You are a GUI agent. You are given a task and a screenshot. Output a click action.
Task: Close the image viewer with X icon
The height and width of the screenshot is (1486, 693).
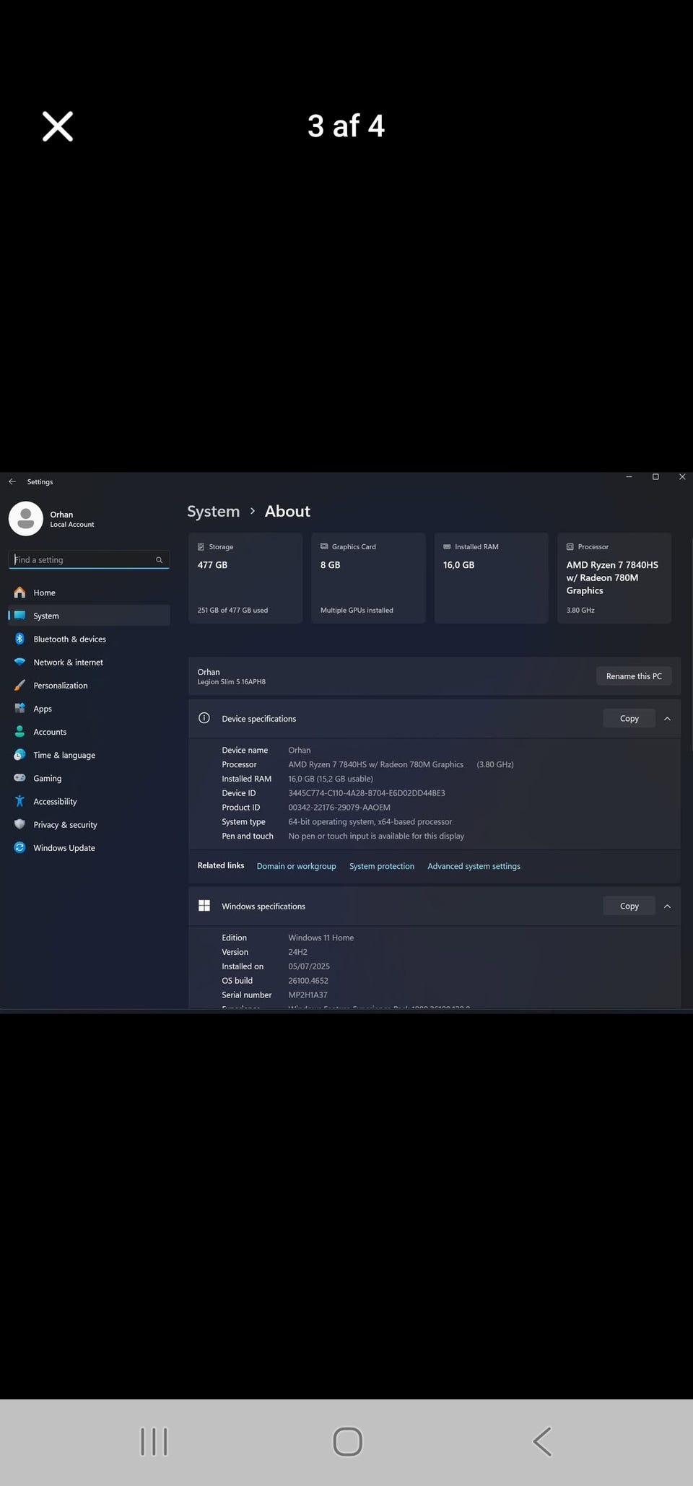click(x=58, y=126)
